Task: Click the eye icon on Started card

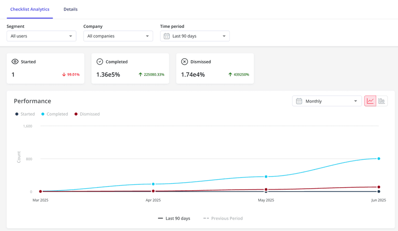Action: [15, 62]
